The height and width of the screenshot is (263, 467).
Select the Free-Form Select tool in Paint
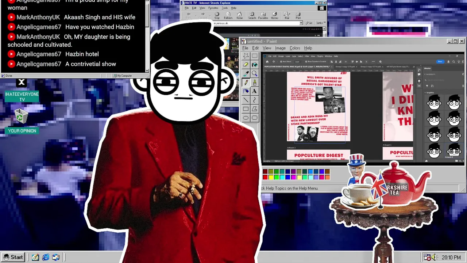246,56
